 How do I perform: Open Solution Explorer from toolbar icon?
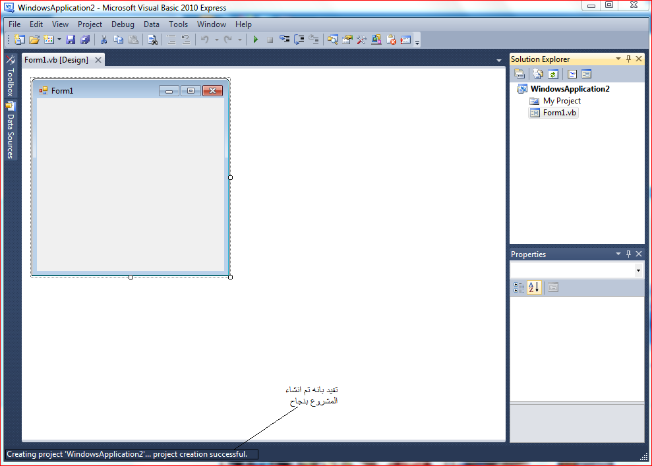pos(333,40)
